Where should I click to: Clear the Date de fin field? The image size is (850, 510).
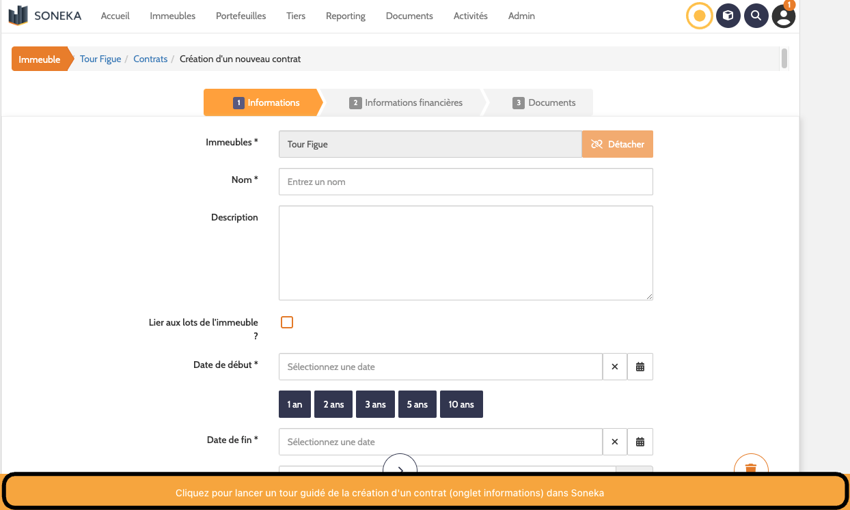pos(614,442)
